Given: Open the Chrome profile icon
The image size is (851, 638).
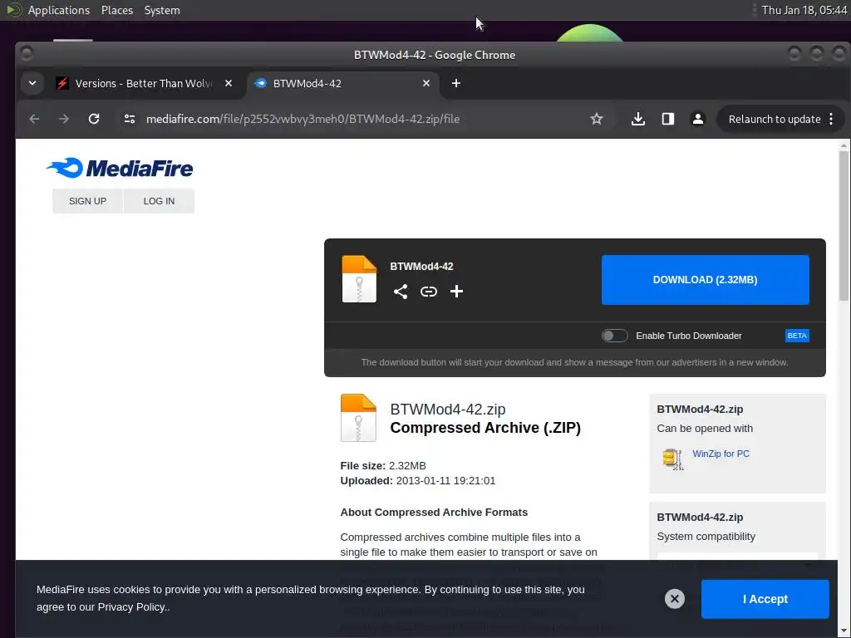Looking at the screenshot, I should [698, 119].
